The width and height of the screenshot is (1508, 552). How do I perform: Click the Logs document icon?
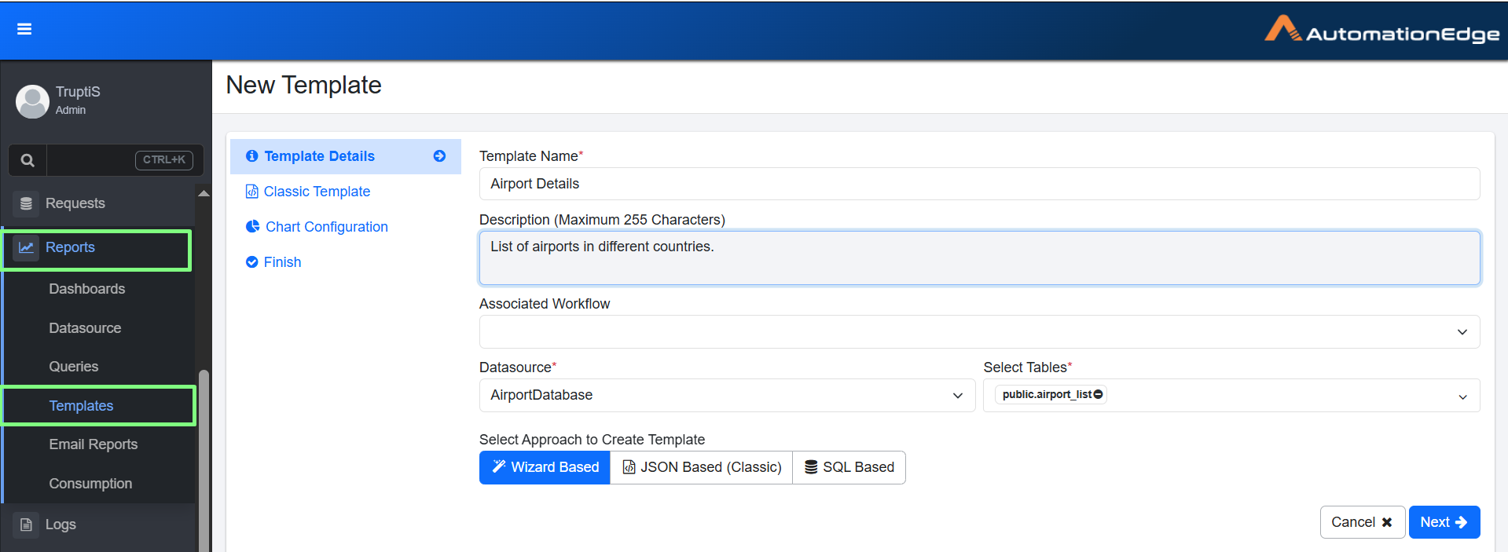[26, 525]
